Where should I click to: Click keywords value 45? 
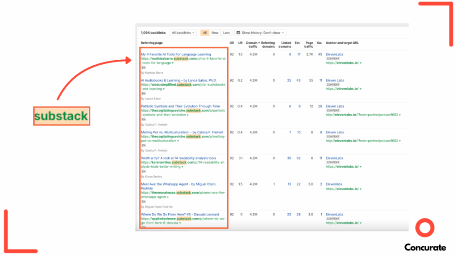[x=320, y=54]
